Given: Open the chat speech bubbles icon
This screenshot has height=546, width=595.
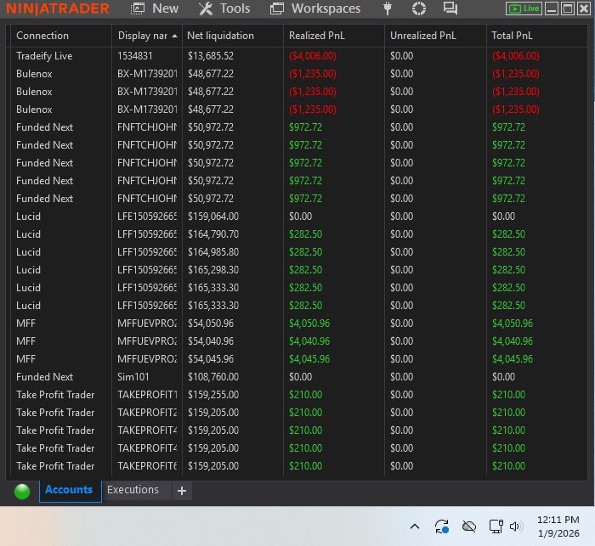Looking at the screenshot, I should (450, 8).
